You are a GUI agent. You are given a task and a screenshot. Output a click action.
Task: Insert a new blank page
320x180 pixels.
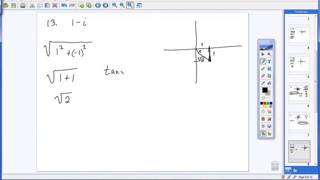click(81, 5)
